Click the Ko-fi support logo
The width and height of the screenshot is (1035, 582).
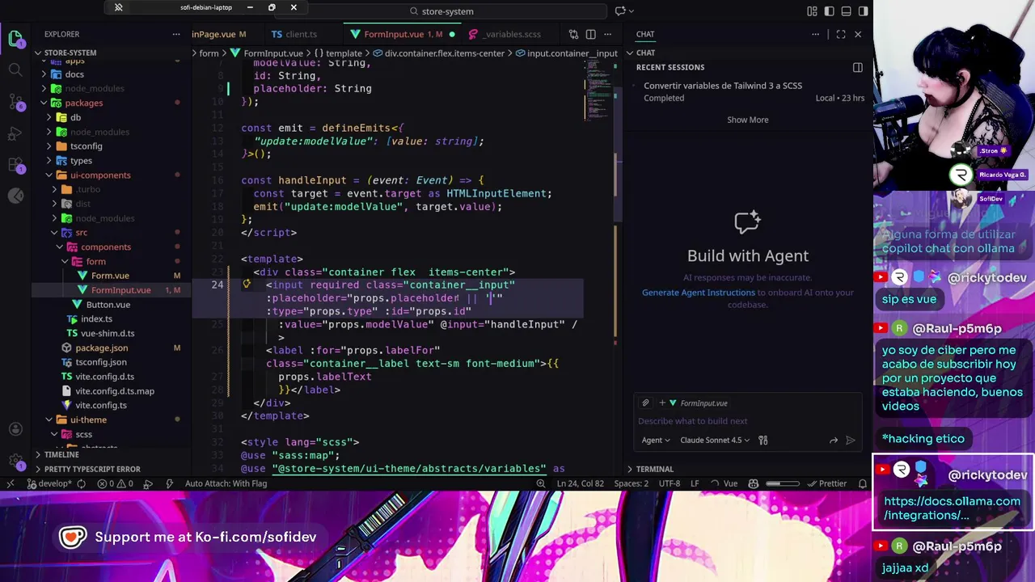(72, 537)
